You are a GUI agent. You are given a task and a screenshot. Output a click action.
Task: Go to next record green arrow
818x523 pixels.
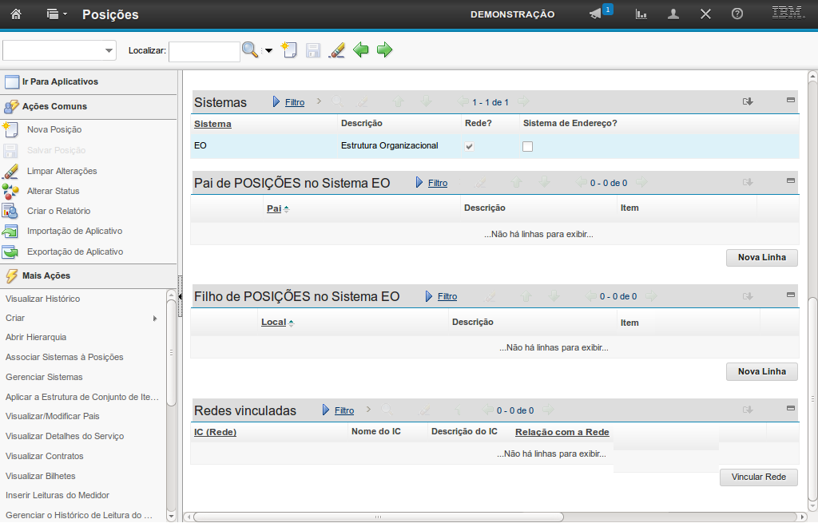click(x=385, y=50)
